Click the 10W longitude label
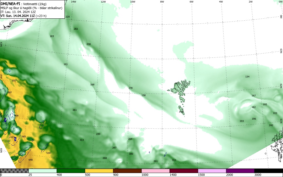 tap(133, 2)
